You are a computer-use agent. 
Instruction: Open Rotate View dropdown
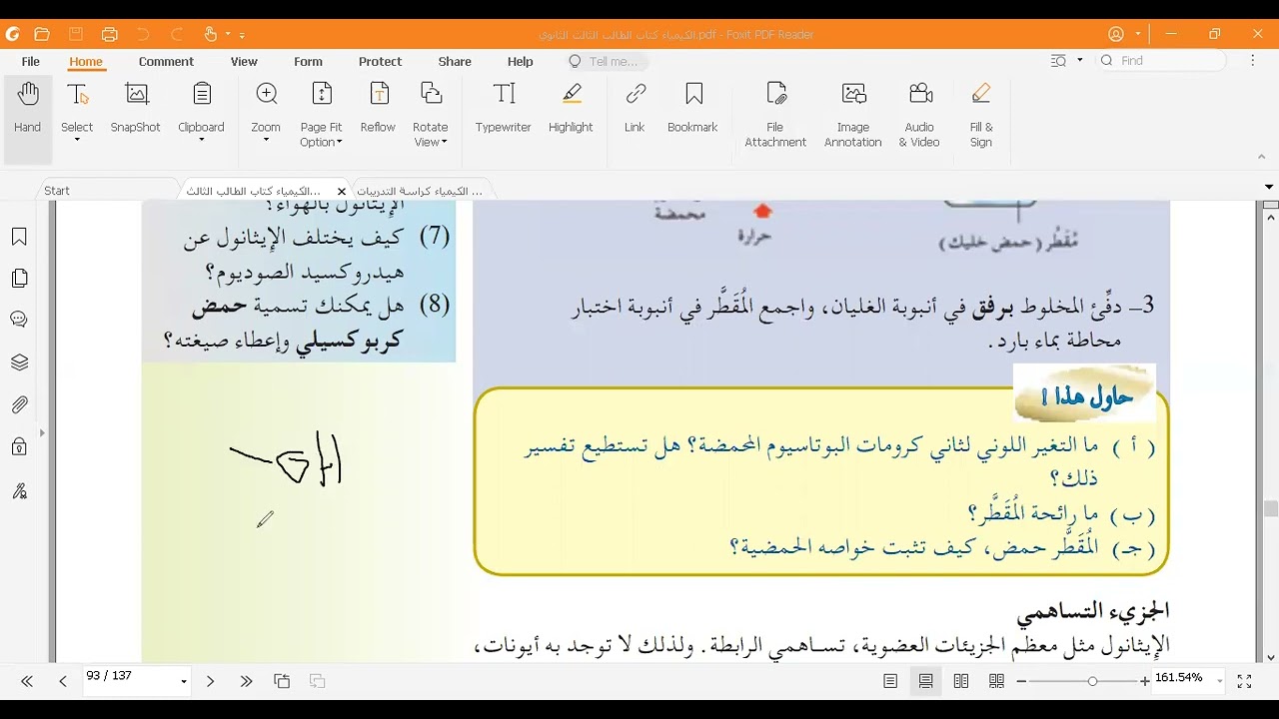click(x=431, y=135)
